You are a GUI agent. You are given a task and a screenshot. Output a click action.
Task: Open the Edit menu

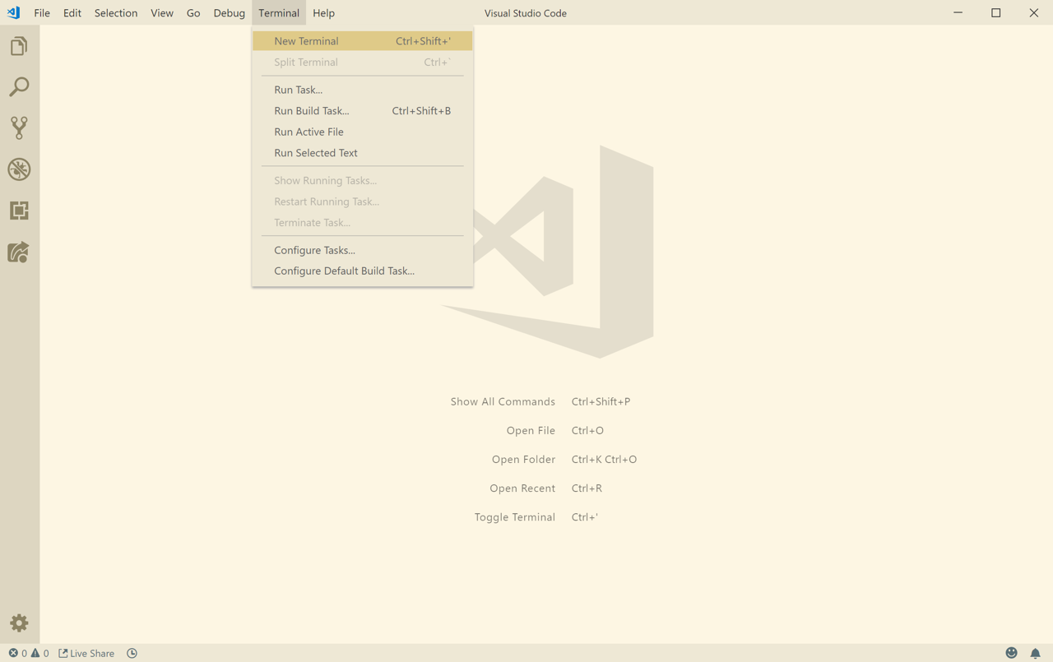[72, 13]
